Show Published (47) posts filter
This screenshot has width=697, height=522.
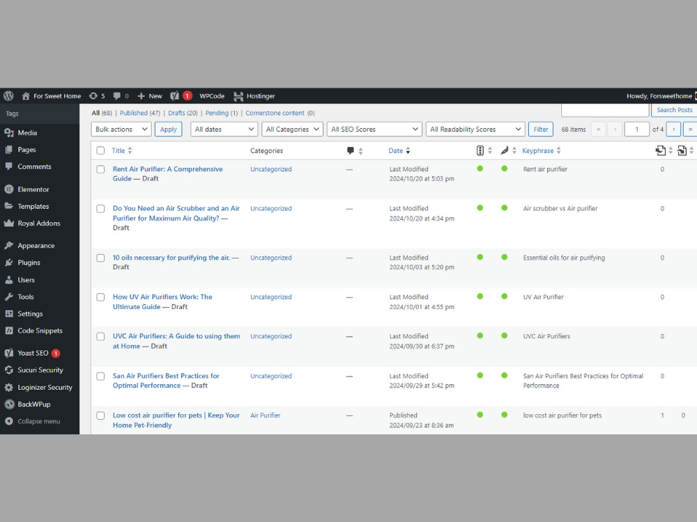click(139, 113)
